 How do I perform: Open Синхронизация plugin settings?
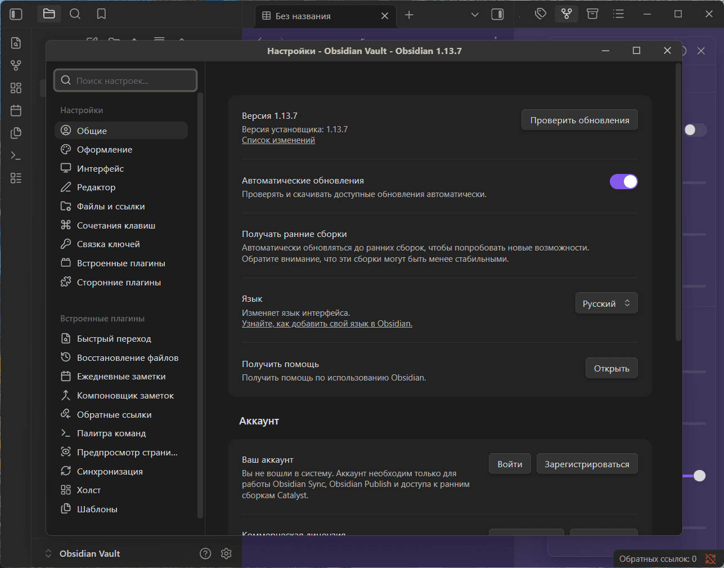click(122, 471)
